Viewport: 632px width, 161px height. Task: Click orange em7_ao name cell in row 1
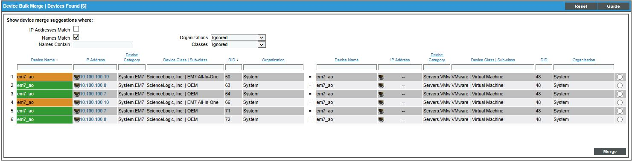(44, 77)
